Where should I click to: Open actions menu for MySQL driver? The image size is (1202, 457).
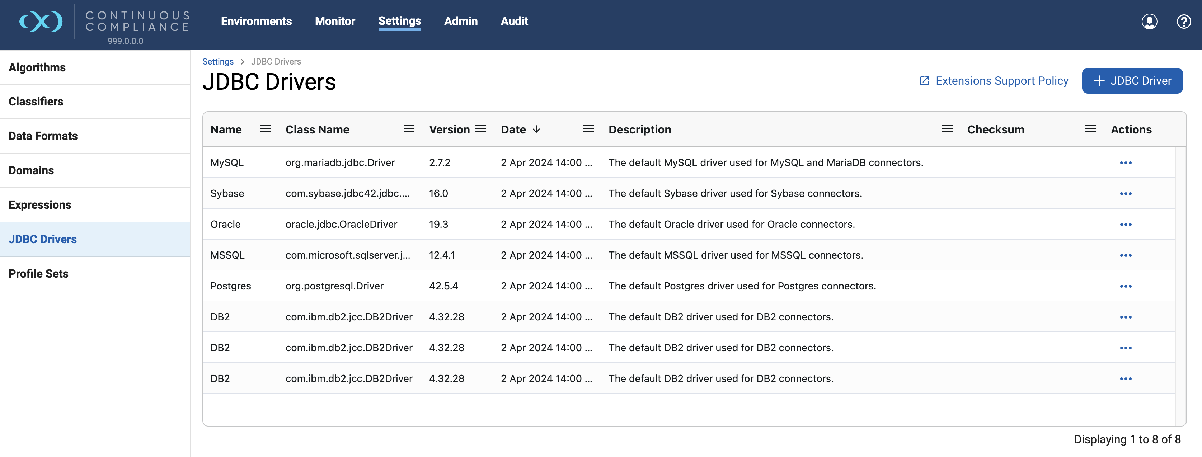1126,163
